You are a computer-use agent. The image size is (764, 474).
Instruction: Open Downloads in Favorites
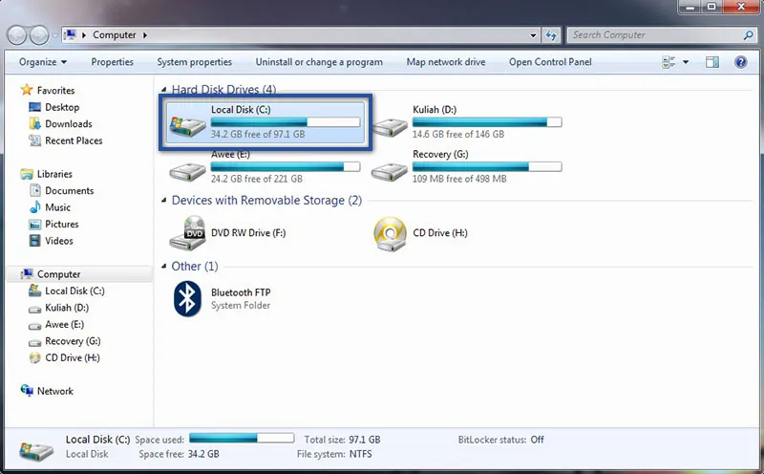(x=68, y=124)
